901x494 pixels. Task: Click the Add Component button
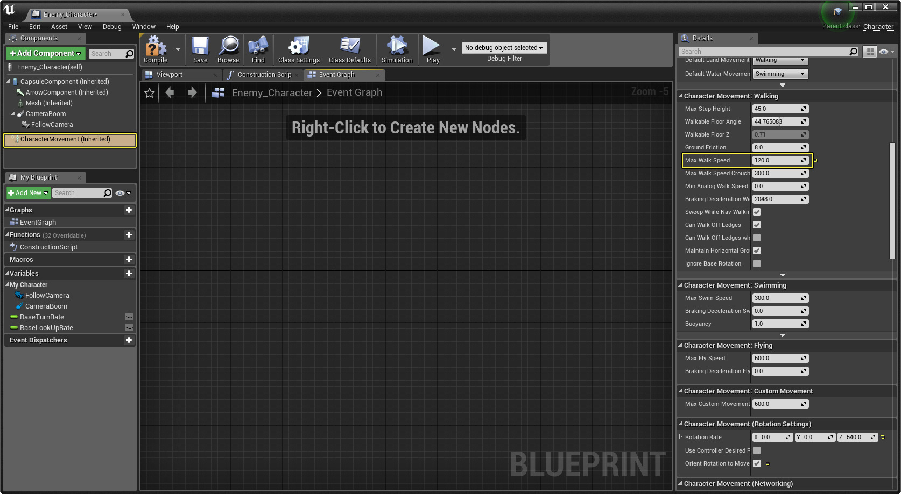click(x=45, y=53)
